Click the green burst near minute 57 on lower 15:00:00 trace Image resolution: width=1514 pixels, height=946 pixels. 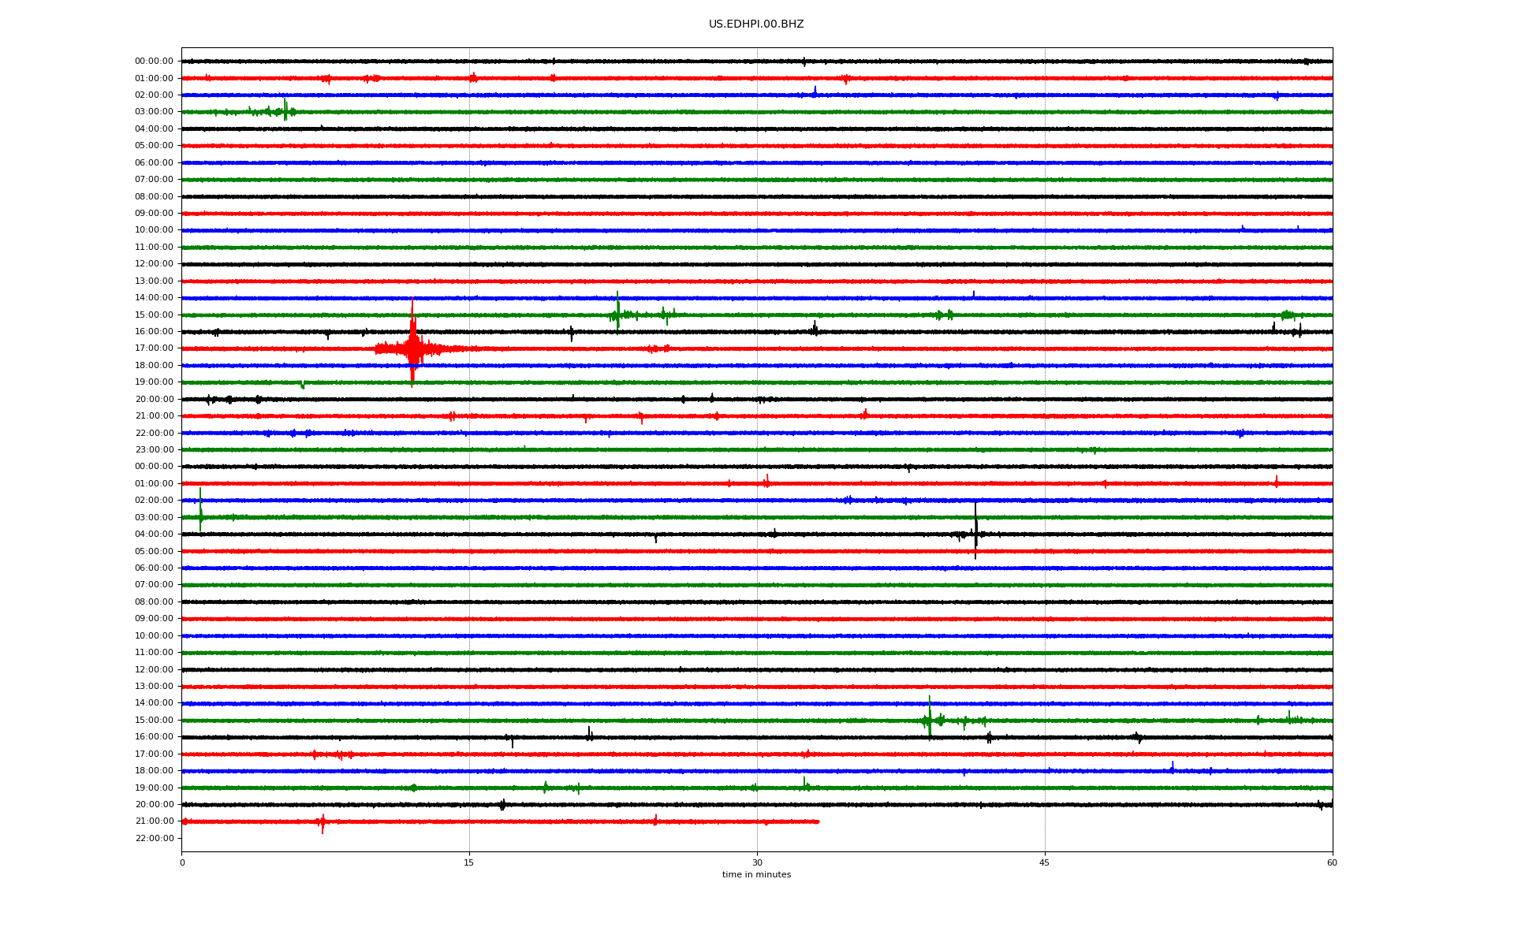(x=1289, y=718)
